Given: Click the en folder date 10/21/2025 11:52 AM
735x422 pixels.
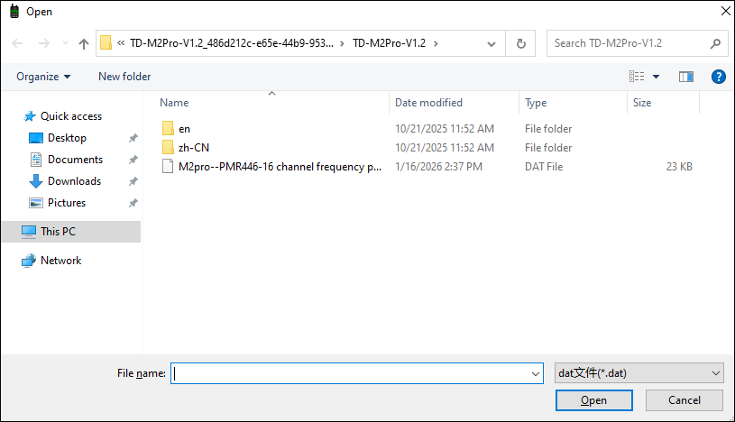Looking at the screenshot, I should coord(445,129).
